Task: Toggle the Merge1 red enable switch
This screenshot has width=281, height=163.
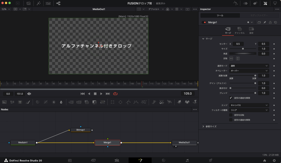Action: pyautogui.click(x=204, y=22)
